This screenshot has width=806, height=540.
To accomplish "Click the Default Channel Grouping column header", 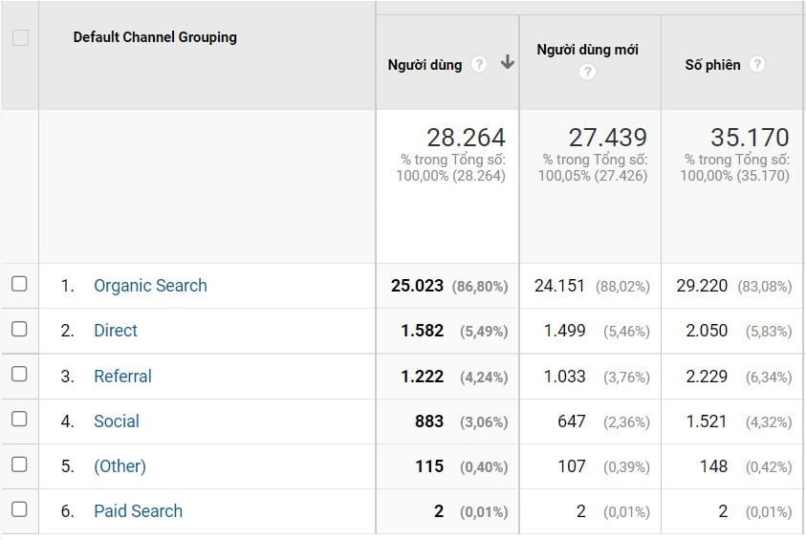I will coord(155,37).
